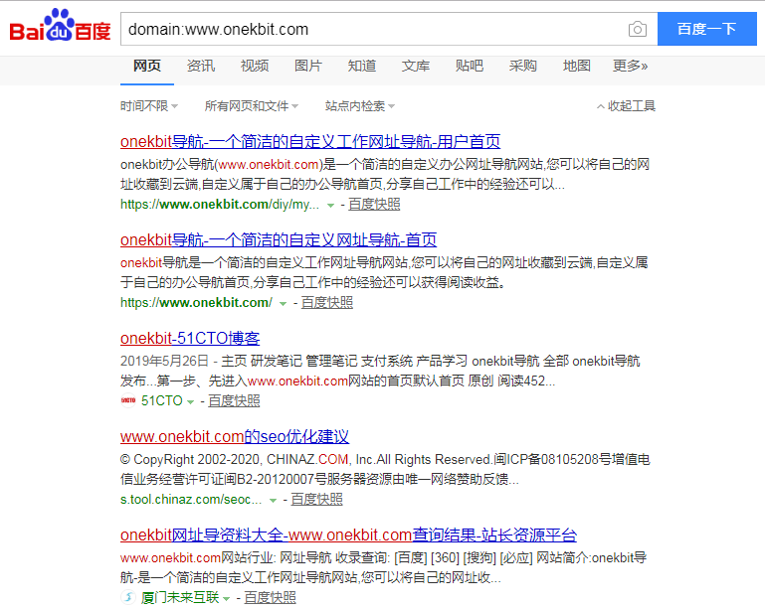Click snippet text © CopyRight 2002-2020, CHINAZ.COM
Image resolution: width=765 pixels, height=611 pixels.
(x=385, y=469)
